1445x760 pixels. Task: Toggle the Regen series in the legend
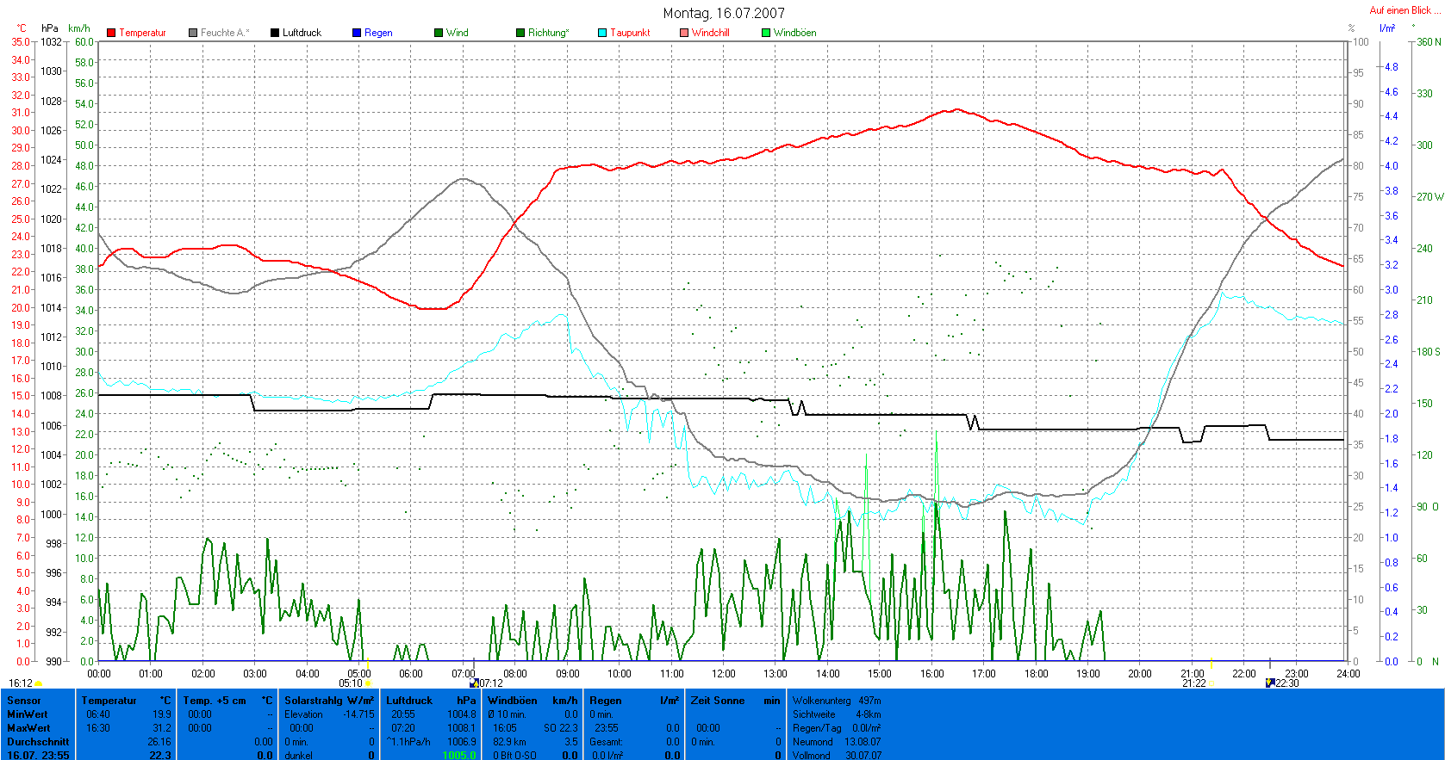point(372,33)
